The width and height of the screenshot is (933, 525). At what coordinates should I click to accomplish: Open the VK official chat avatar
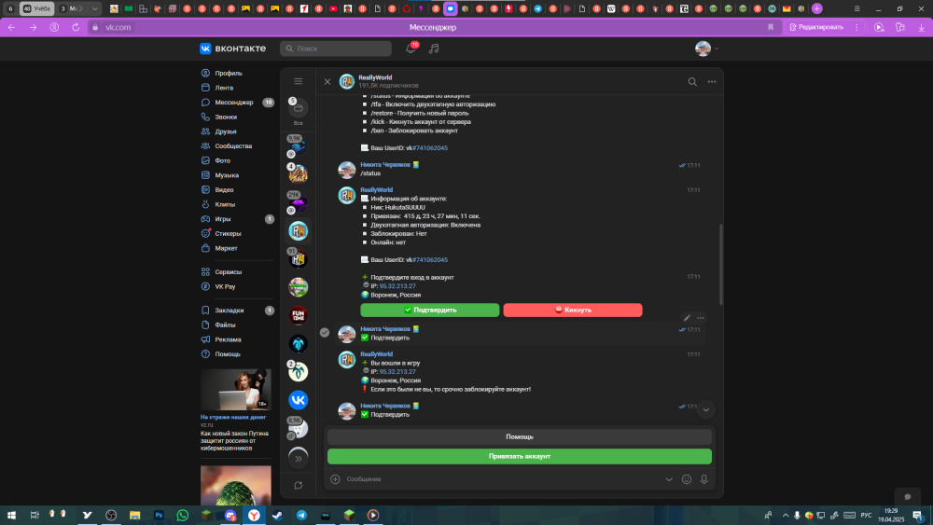pos(299,400)
